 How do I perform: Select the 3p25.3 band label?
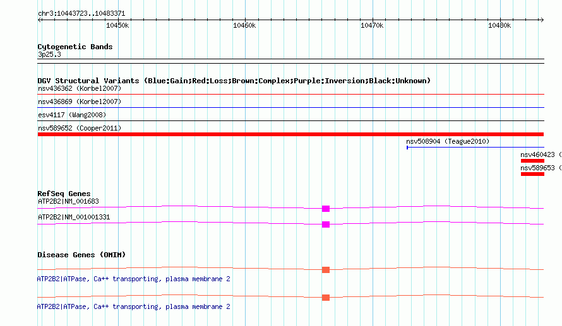pyautogui.click(x=49, y=54)
